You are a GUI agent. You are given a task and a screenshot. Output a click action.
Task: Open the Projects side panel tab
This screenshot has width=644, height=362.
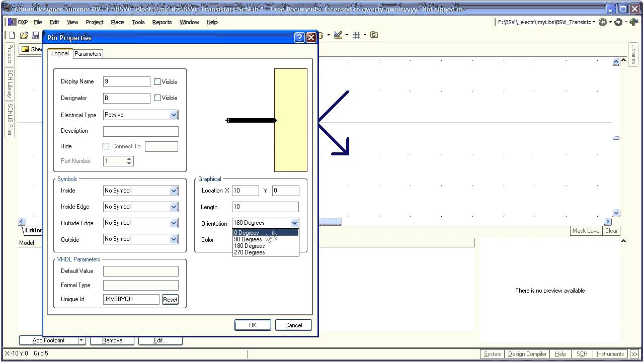(x=10, y=54)
